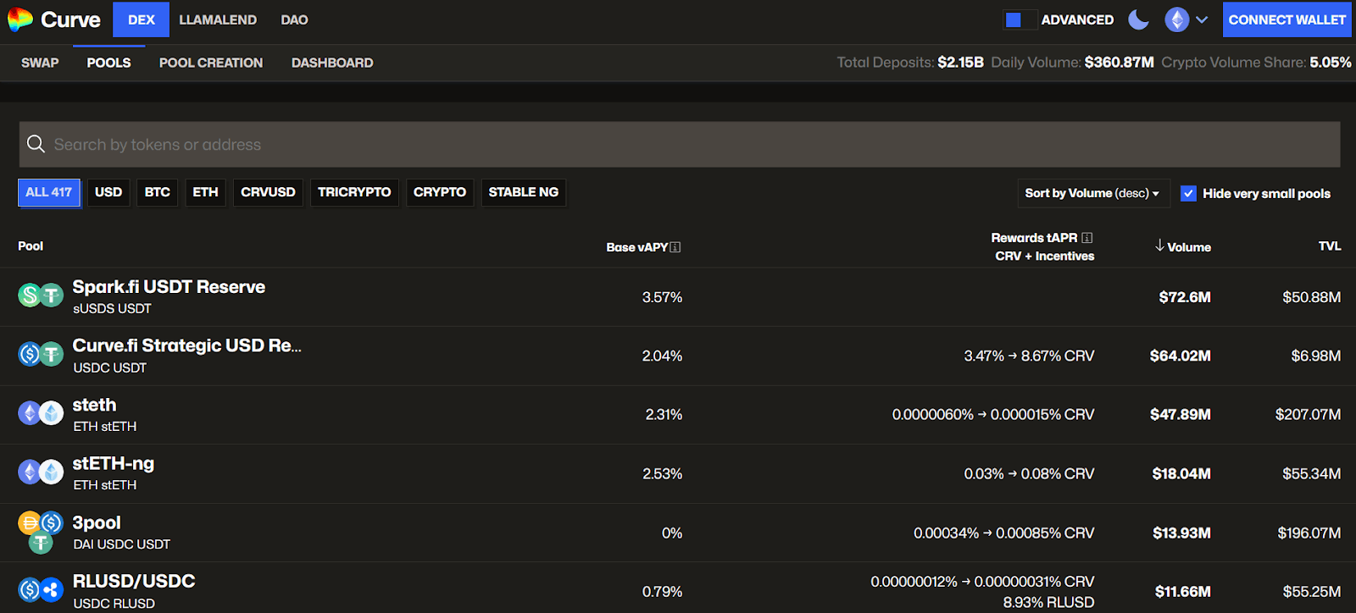This screenshot has height=613, width=1356.
Task: Toggle dark mode with the moon icon
Action: pos(1138,19)
